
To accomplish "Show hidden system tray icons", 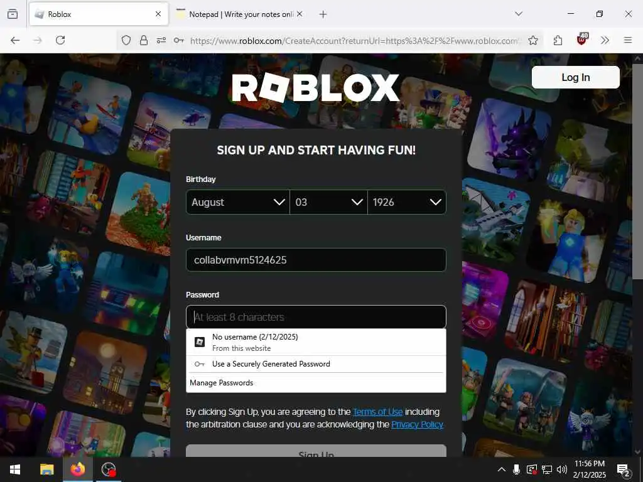I will pyautogui.click(x=501, y=469).
